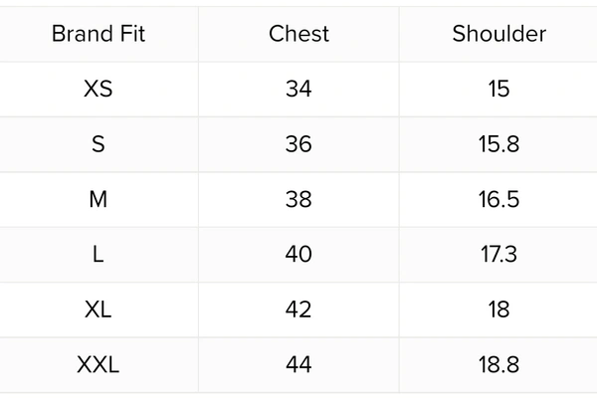This screenshot has width=597, height=416.
Task: Select the M size cell
Action: point(99,199)
